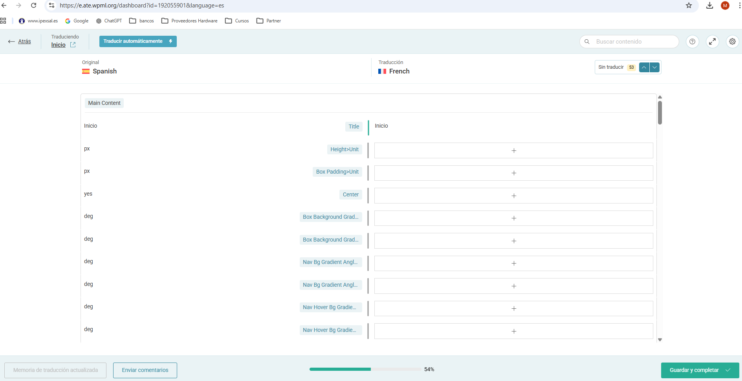
Task: Open site information icon in address bar
Action: pyautogui.click(x=51, y=5)
